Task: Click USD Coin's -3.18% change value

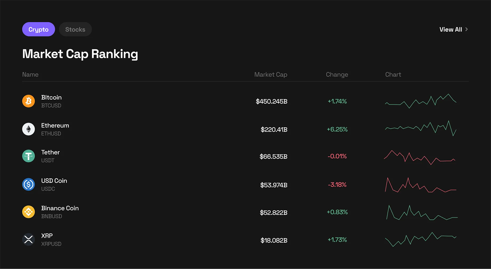Action: (337, 185)
